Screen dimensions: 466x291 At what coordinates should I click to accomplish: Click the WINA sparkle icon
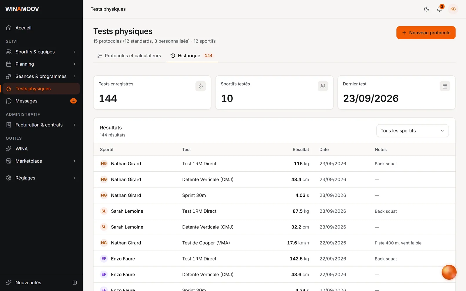coord(9,149)
